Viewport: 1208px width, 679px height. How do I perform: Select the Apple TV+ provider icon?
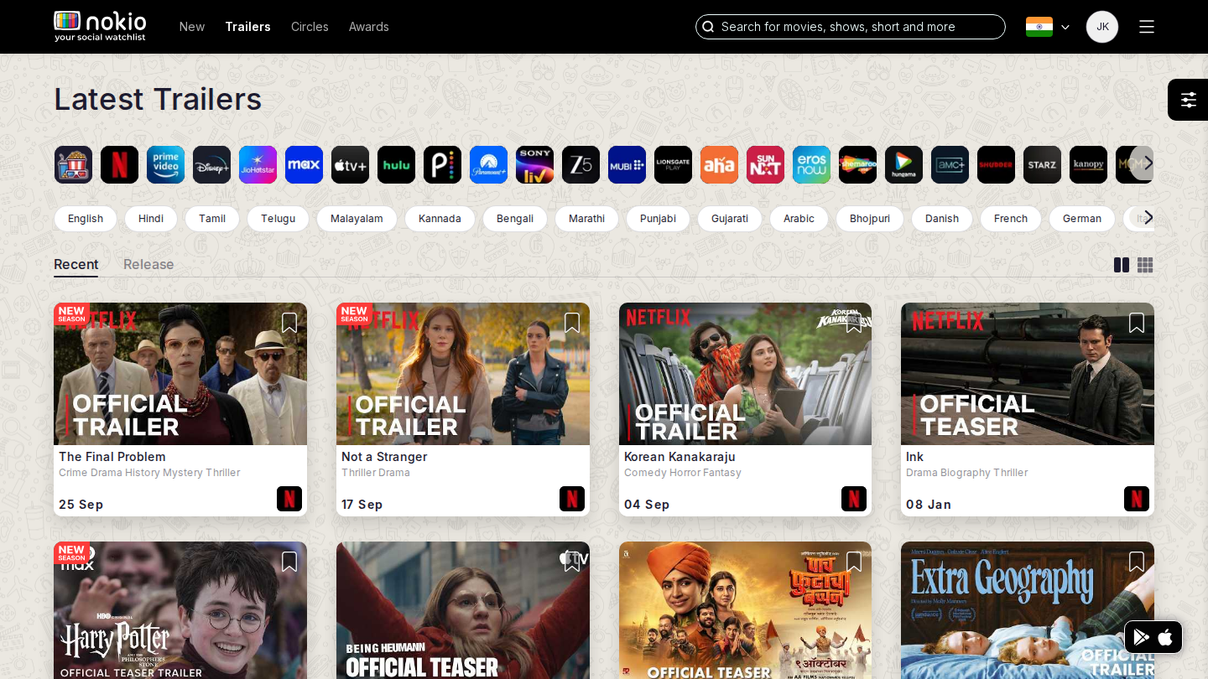click(350, 164)
